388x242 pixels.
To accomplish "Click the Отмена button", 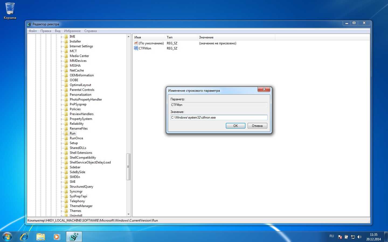I will [257, 126].
